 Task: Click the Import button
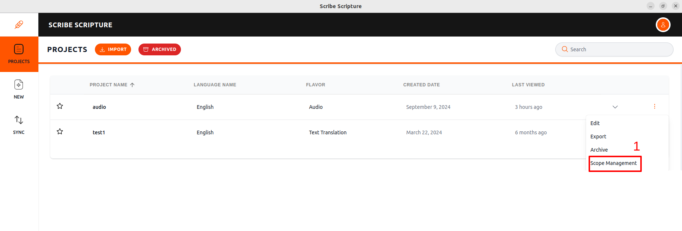[113, 49]
